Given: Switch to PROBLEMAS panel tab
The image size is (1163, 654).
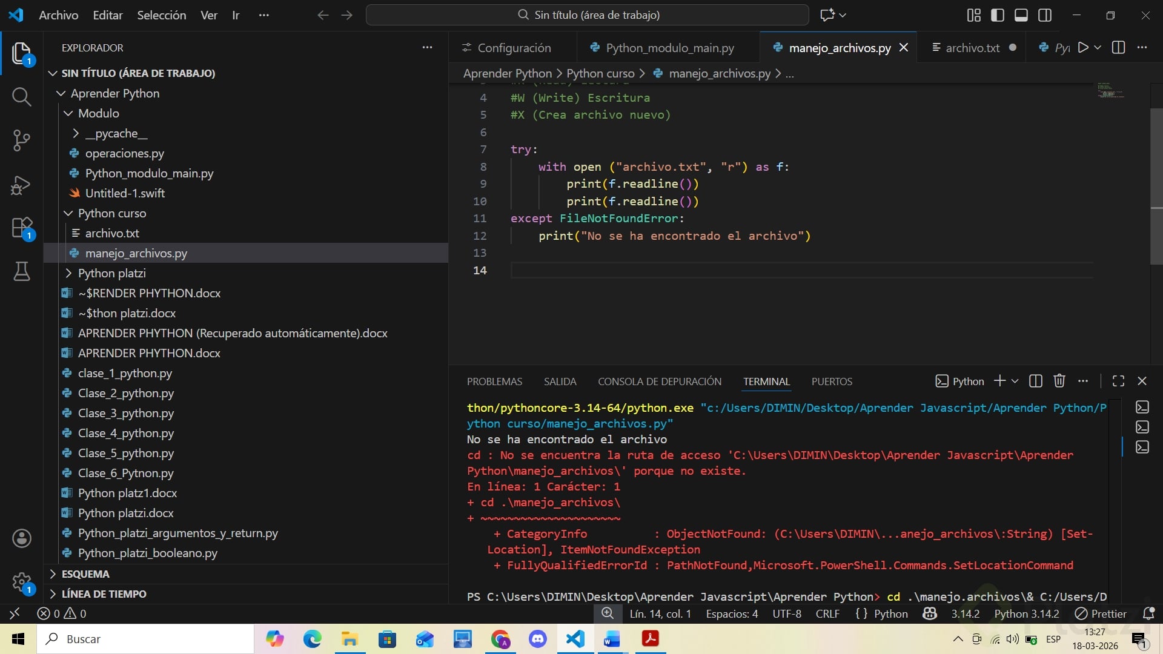Looking at the screenshot, I should pos(494,381).
